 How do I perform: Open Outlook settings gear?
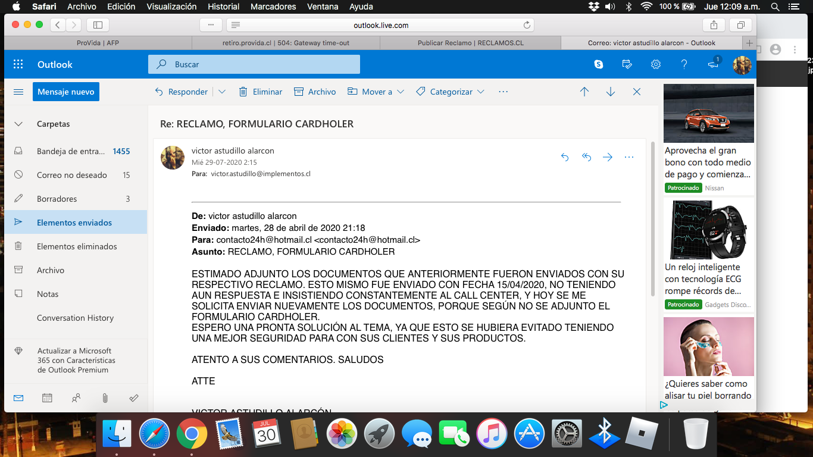655,64
